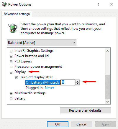This screenshot has height=129, width=118.
Task: Collapse the Display node
Action: point(11,72)
